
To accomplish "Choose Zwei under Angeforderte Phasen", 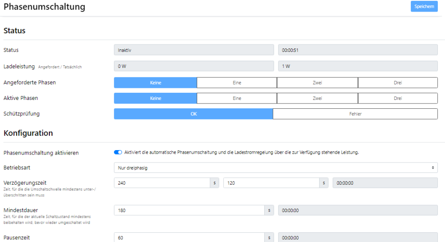I will [317, 83].
